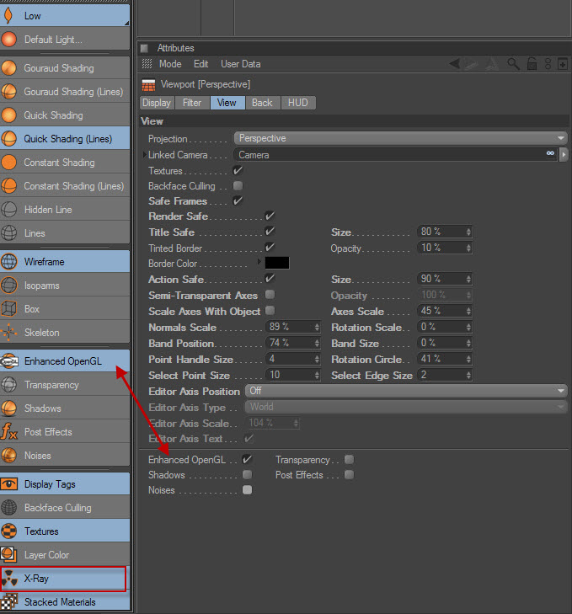
Task: Click the Normals Scale value field
Action: point(293,327)
